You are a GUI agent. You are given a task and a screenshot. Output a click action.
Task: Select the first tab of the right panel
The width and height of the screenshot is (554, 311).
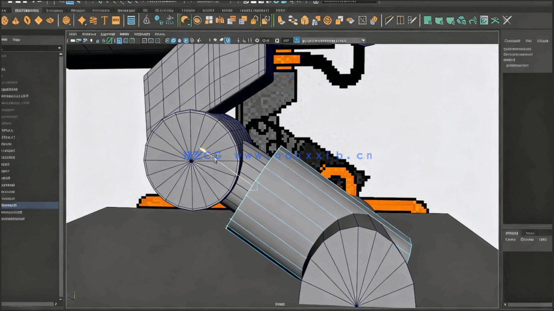tap(512, 40)
